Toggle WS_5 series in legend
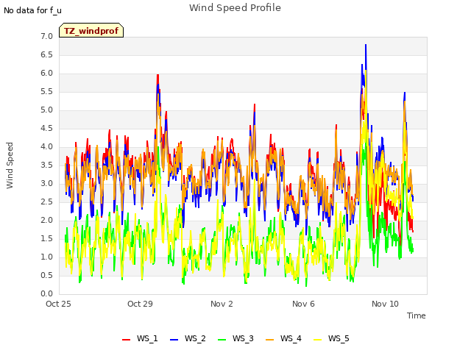This screenshot has width=471, height=353. (331, 338)
